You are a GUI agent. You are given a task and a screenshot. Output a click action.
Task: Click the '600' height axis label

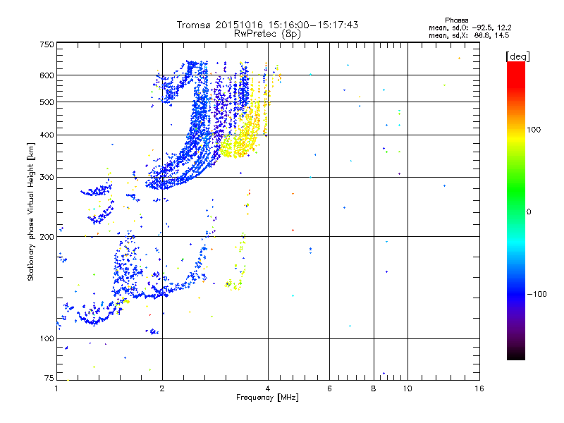[47, 75]
